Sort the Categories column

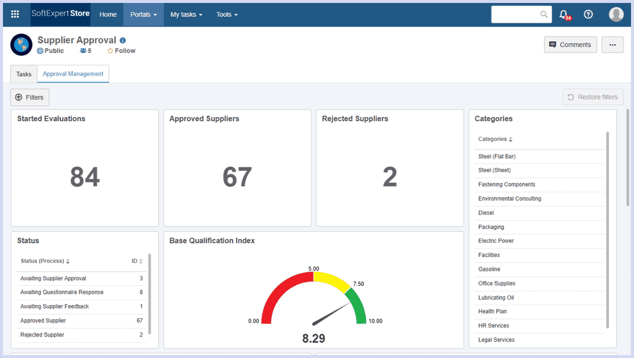coord(495,139)
